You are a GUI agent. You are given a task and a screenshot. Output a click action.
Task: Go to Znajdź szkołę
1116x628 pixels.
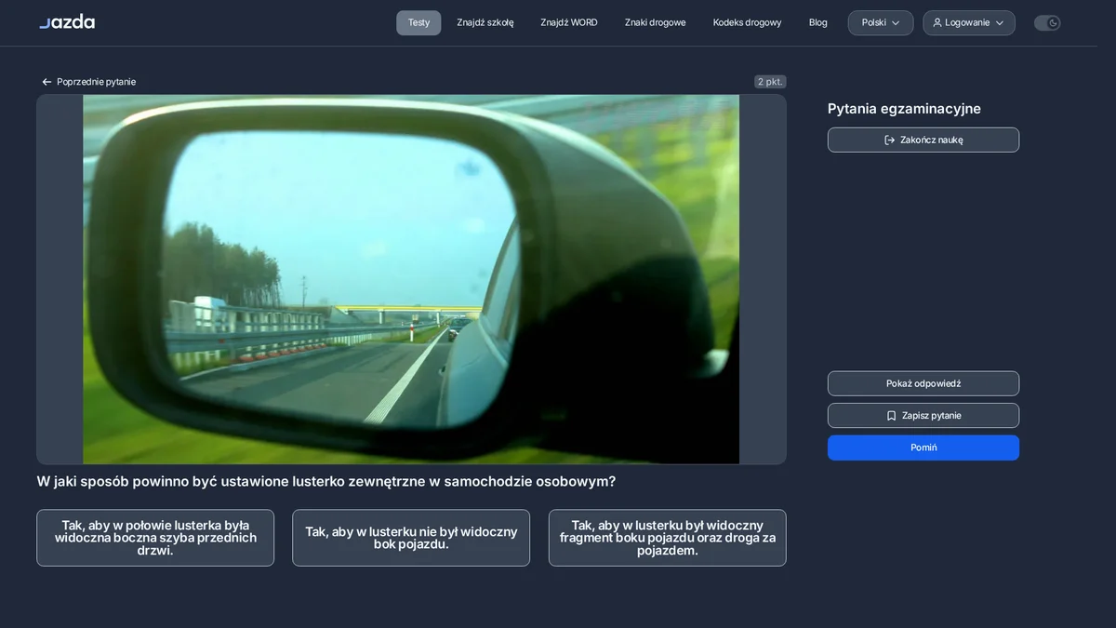485,22
